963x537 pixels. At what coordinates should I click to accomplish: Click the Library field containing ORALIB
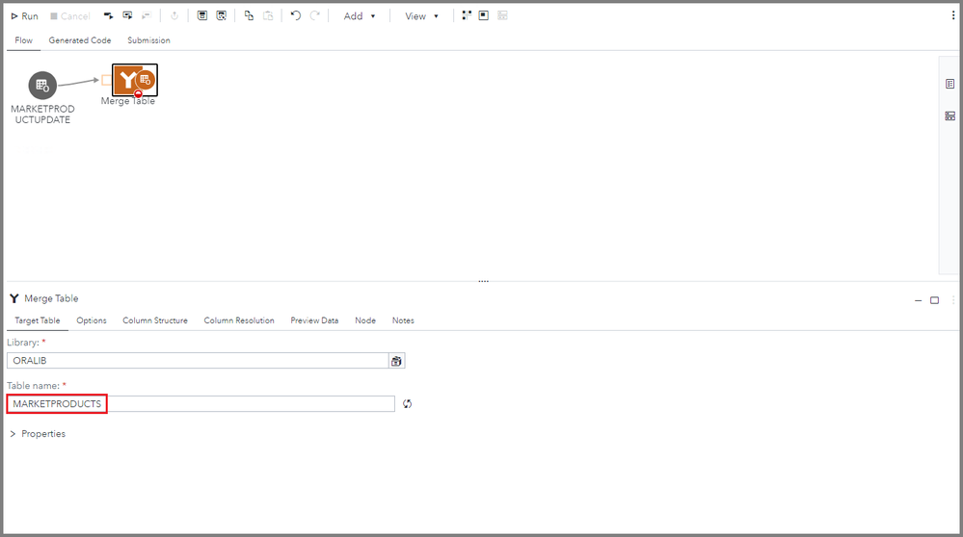pos(198,361)
